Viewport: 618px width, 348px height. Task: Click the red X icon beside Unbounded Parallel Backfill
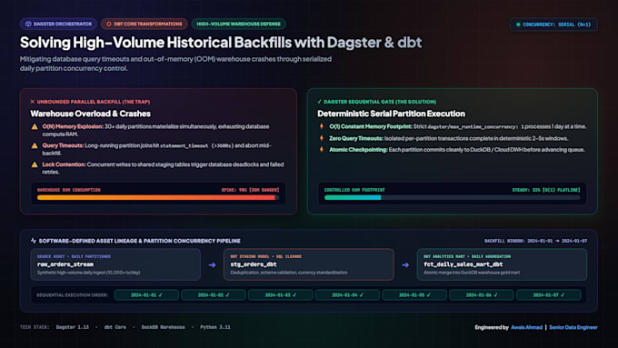coord(33,102)
